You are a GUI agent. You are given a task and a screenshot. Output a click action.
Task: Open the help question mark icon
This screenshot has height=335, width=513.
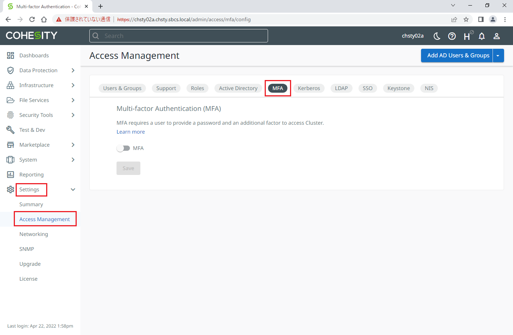coord(452,36)
